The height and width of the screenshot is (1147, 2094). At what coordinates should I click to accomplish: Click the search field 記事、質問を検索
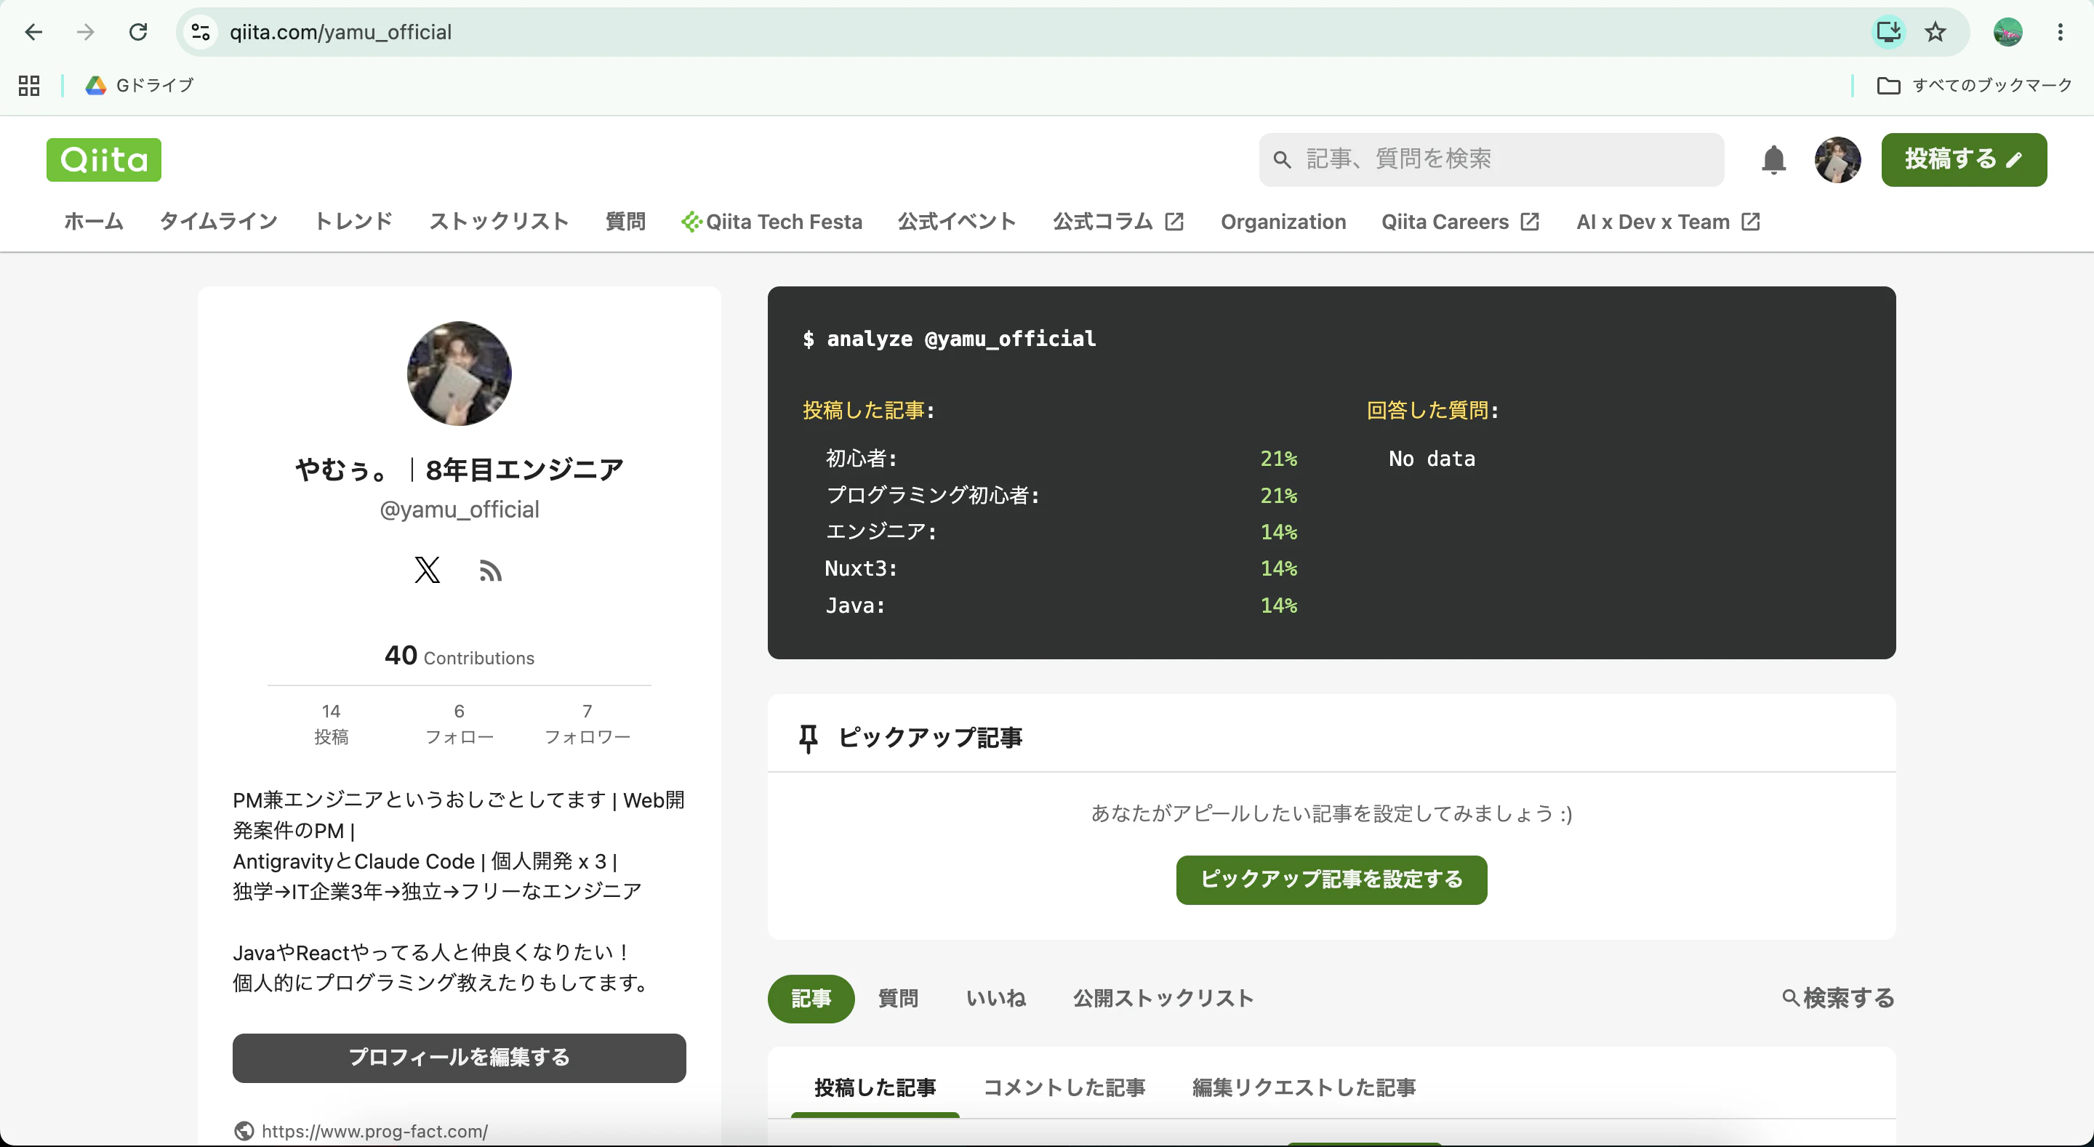(x=1491, y=159)
